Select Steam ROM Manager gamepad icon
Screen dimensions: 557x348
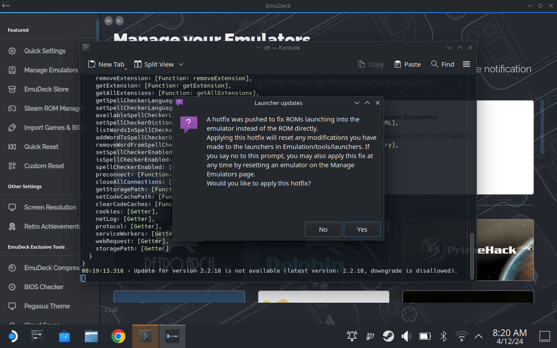coord(12,108)
